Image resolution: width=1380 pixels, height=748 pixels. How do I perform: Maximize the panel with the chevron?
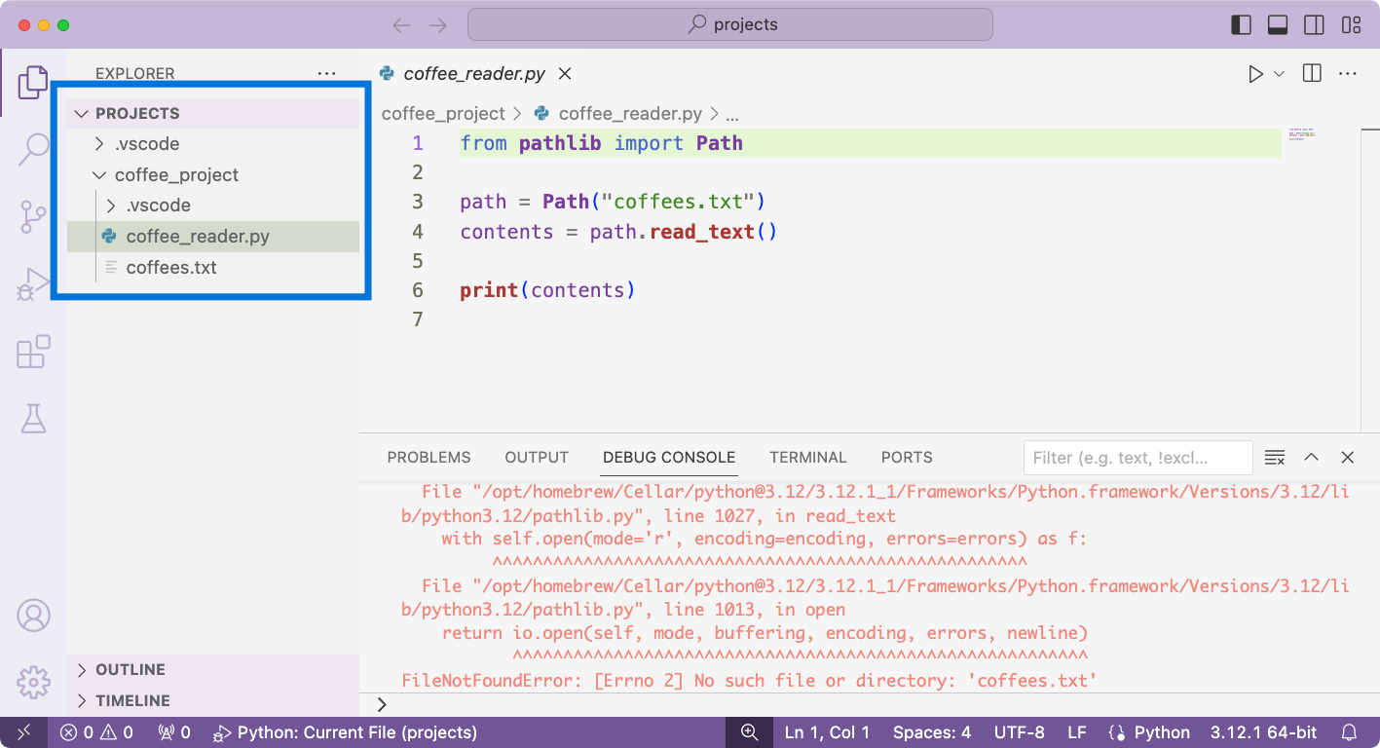[x=1311, y=457]
